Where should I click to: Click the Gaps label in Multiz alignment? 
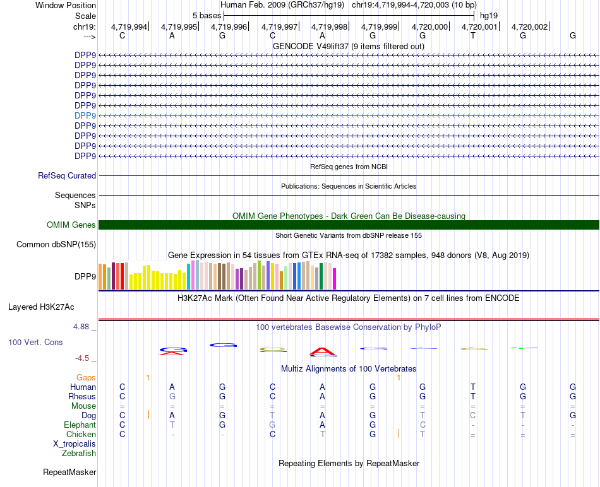point(87,377)
